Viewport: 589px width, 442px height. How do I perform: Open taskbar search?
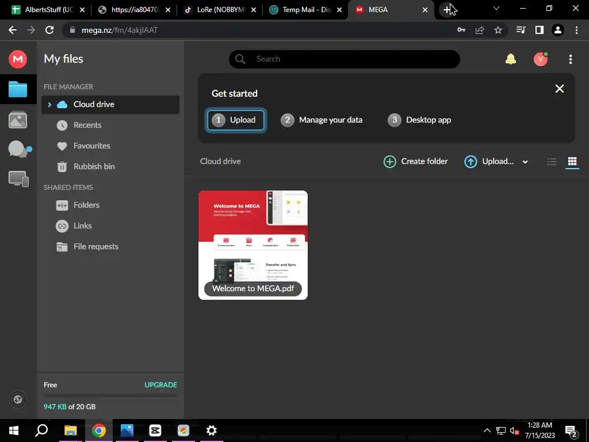[x=41, y=430]
